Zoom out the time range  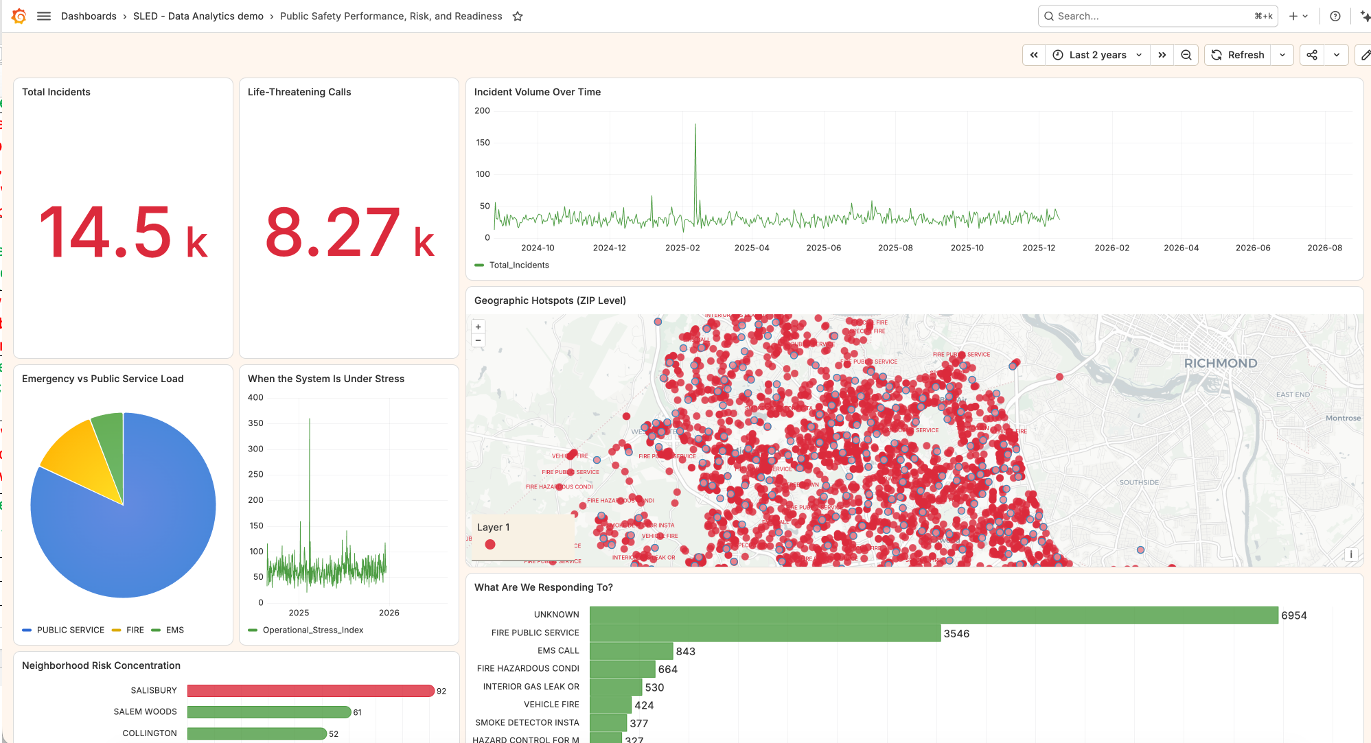(1186, 55)
